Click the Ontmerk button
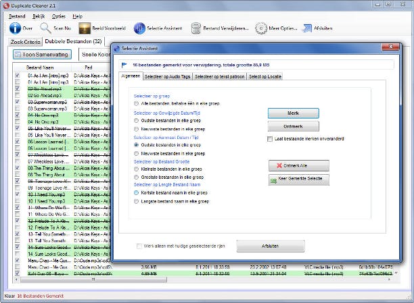 point(294,126)
